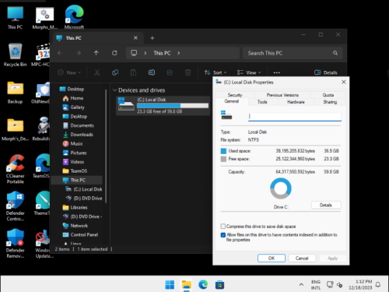
Task: Click the Paste icon in Explorer toolbar
Action: point(133,72)
